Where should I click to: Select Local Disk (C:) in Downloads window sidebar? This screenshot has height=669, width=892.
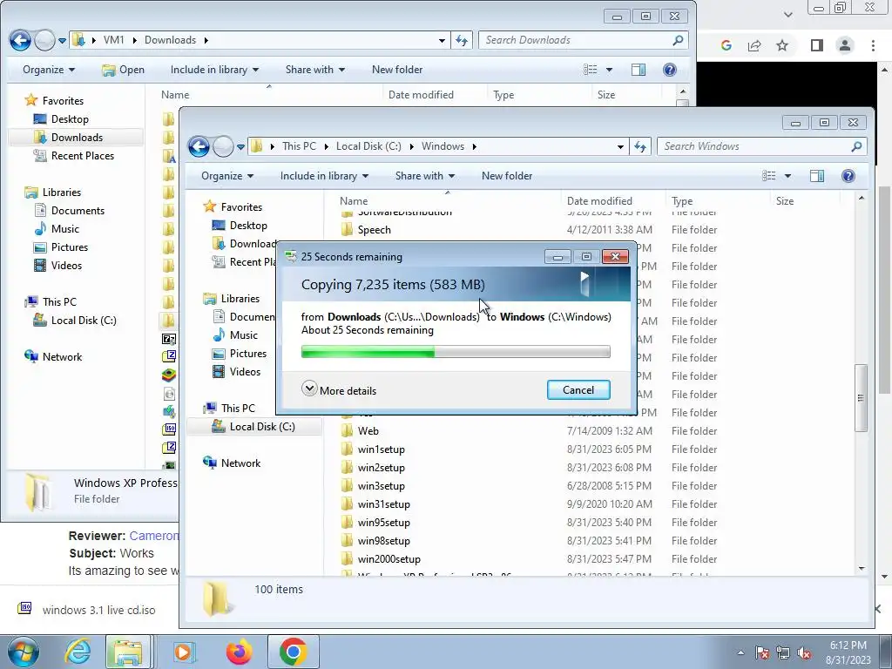[75, 321]
